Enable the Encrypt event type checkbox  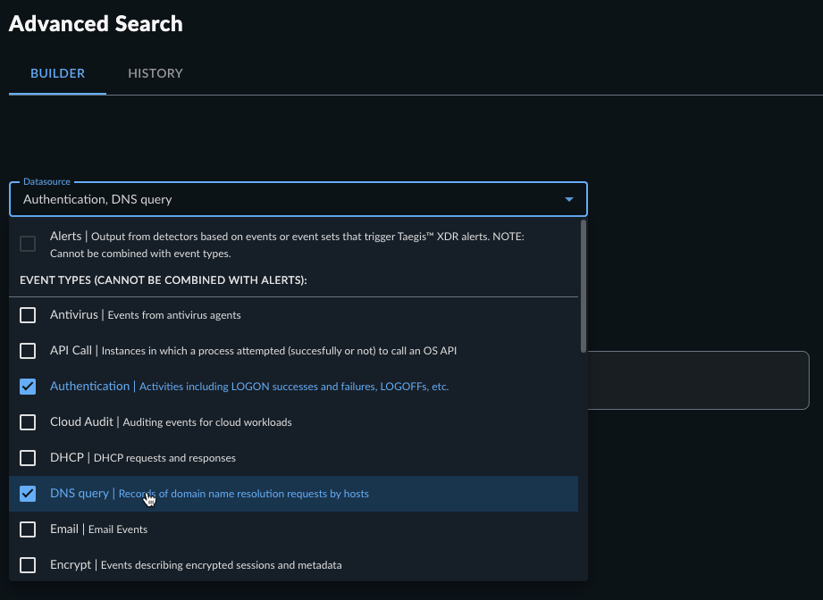28,565
